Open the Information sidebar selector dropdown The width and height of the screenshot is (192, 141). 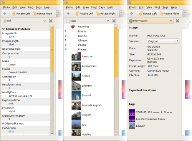pos(151,21)
